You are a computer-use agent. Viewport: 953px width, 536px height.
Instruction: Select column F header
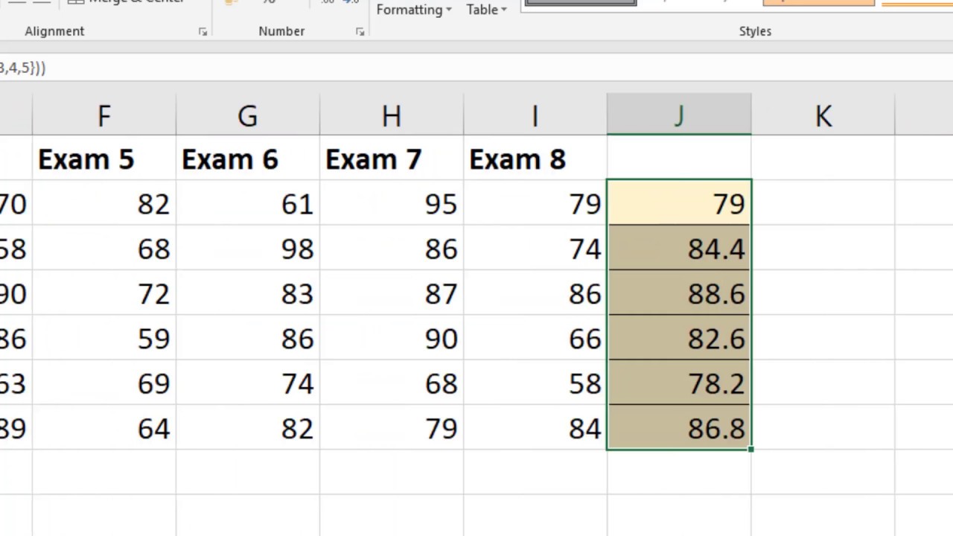104,115
